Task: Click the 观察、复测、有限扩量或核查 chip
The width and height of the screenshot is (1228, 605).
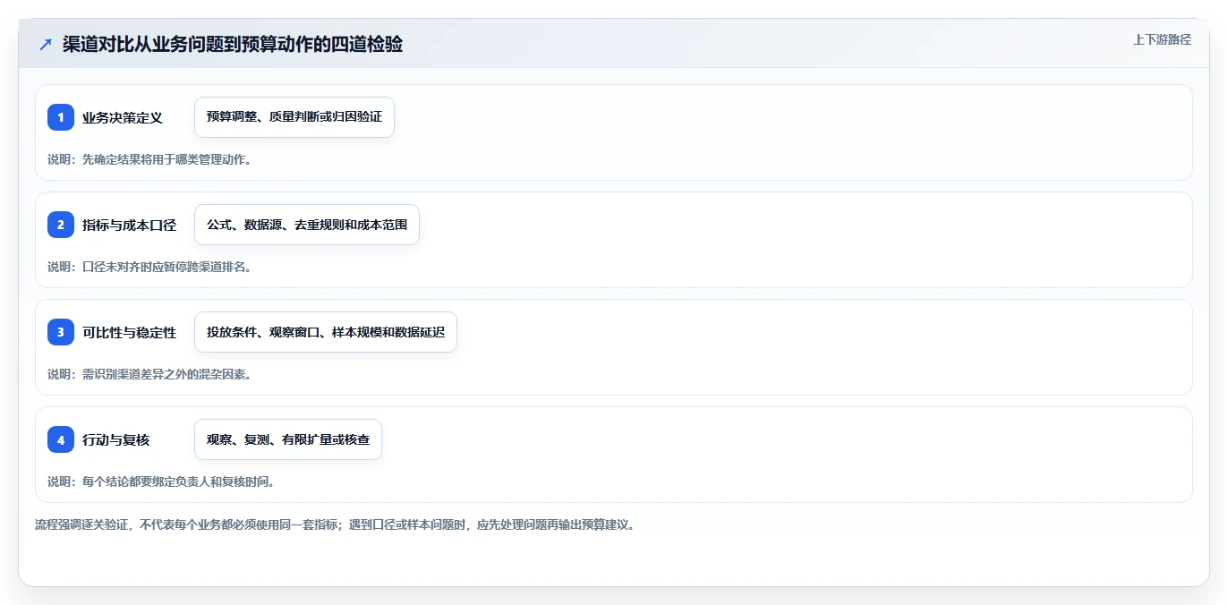Action: point(288,439)
